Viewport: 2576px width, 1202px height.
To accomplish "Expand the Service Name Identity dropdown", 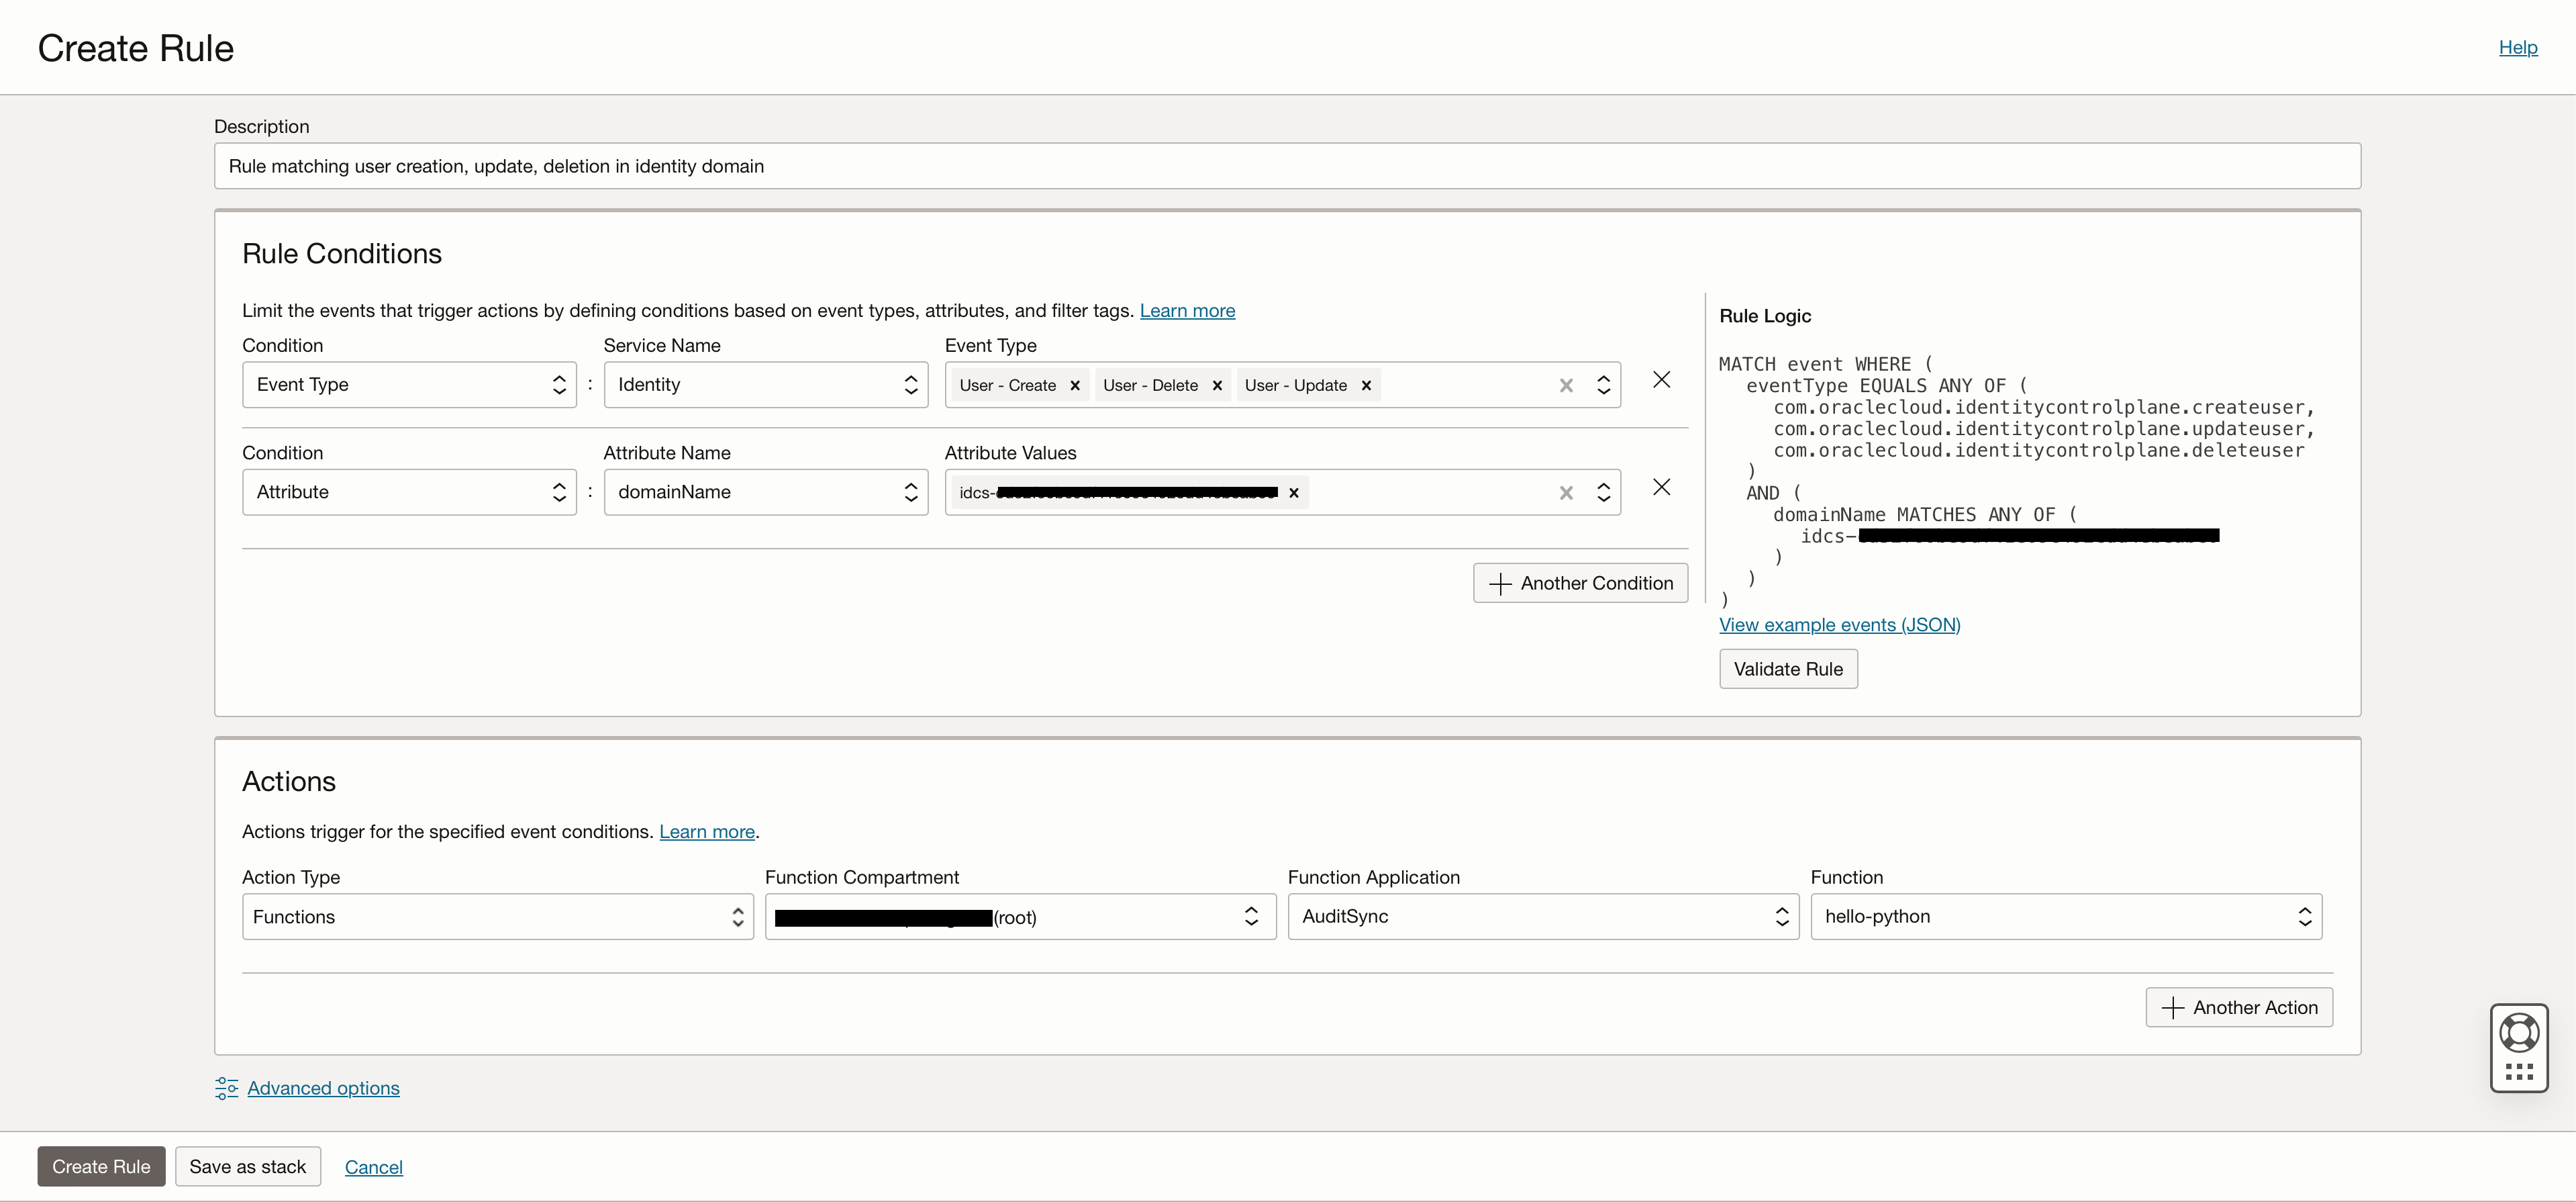I will [766, 385].
